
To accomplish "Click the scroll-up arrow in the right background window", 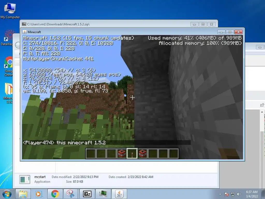I will point(262,112).
